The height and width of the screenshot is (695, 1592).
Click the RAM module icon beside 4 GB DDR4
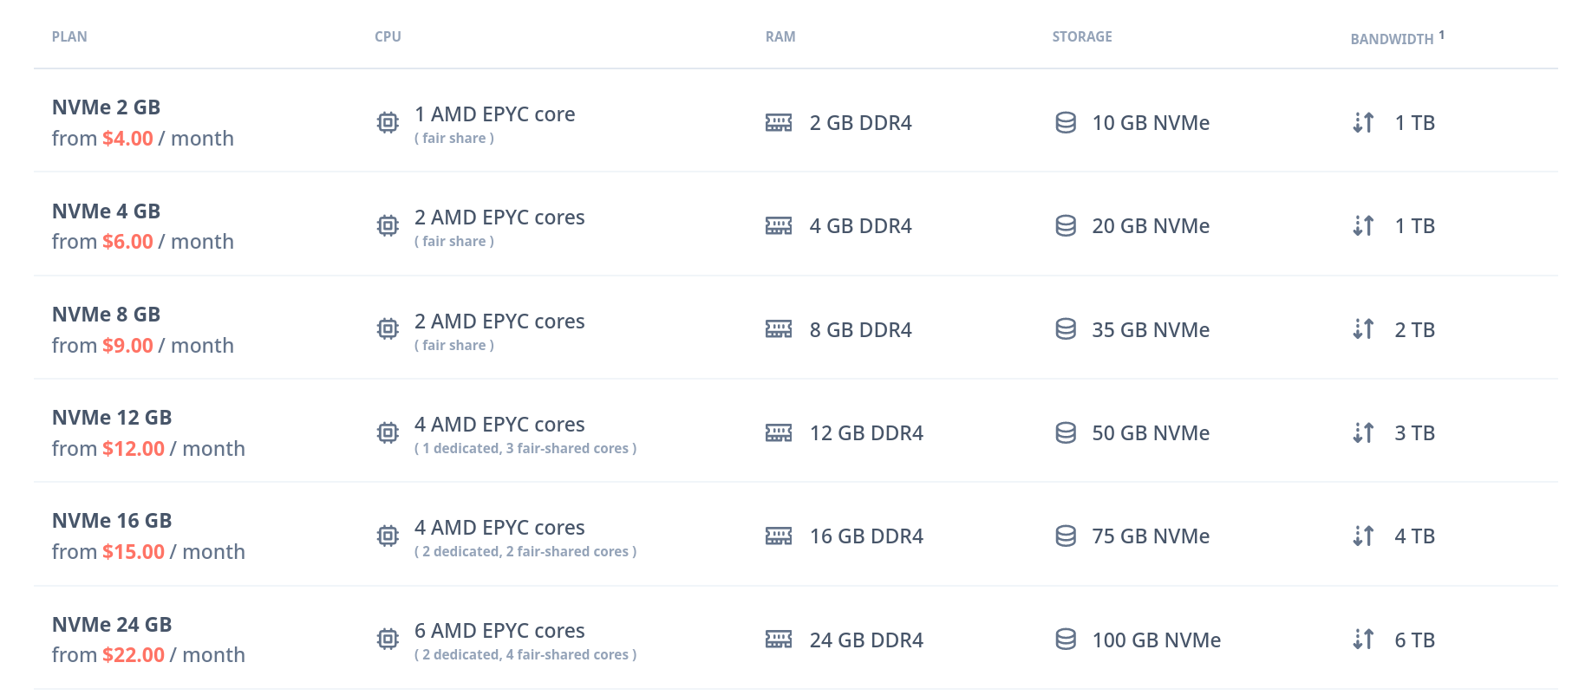pyautogui.click(x=779, y=226)
